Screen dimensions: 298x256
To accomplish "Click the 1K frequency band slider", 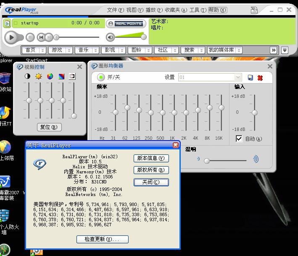I will pos(174,112).
